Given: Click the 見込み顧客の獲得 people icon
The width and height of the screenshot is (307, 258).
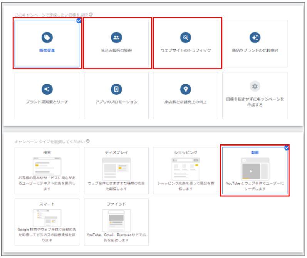Looking at the screenshot, I should point(116,37).
